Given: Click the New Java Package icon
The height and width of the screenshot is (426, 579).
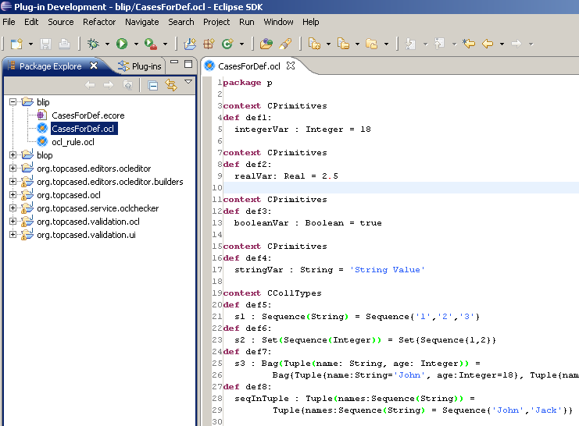Looking at the screenshot, I should point(209,44).
